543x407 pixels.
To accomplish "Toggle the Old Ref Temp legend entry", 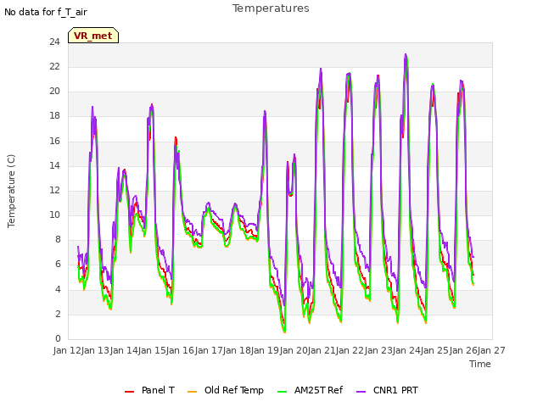I will click(x=226, y=390).
